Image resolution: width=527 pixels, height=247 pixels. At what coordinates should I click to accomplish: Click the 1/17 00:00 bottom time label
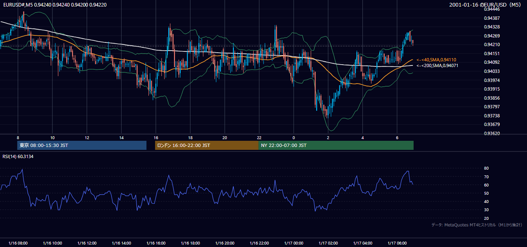[x=294, y=243]
